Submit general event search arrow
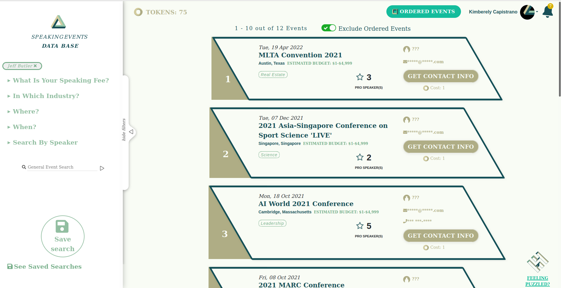561x288 pixels. (102, 168)
